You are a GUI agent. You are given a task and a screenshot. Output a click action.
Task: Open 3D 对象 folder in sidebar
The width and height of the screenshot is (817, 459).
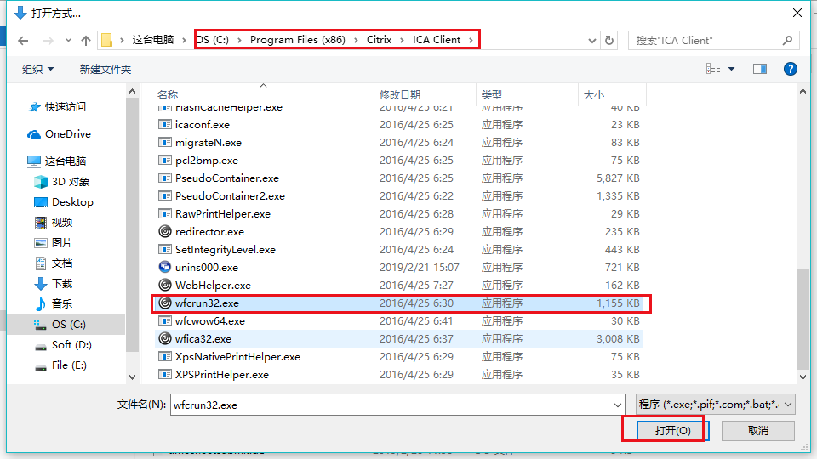62,182
